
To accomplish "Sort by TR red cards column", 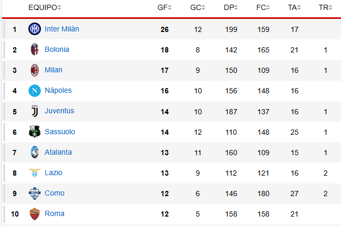I will (326, 7).
